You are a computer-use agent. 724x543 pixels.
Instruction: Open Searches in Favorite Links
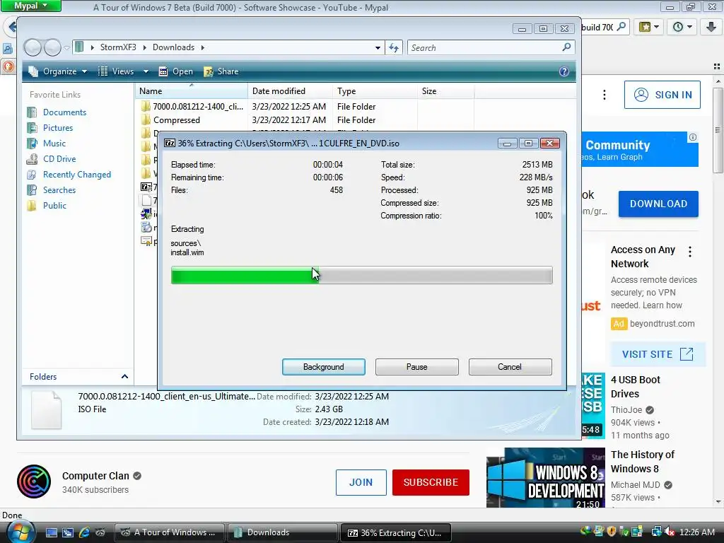point(59,189)
